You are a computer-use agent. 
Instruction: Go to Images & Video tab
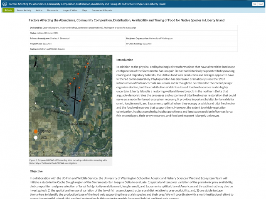pos(70,10)
